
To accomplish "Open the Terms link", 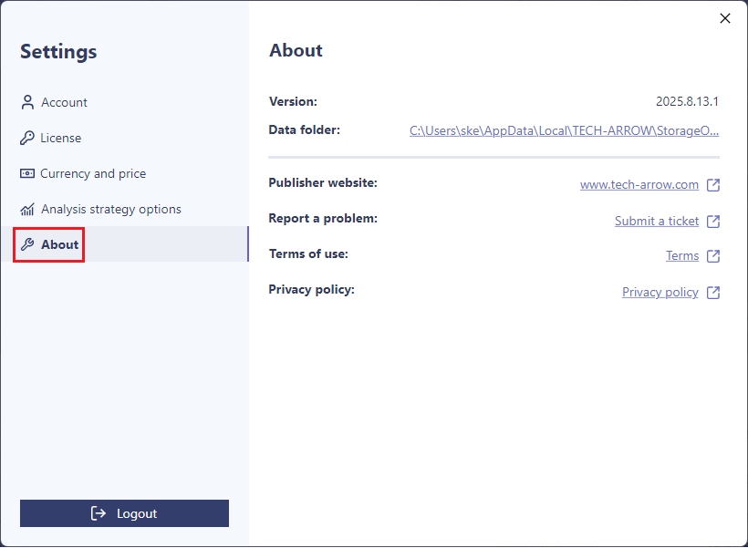I will point(681,256).
